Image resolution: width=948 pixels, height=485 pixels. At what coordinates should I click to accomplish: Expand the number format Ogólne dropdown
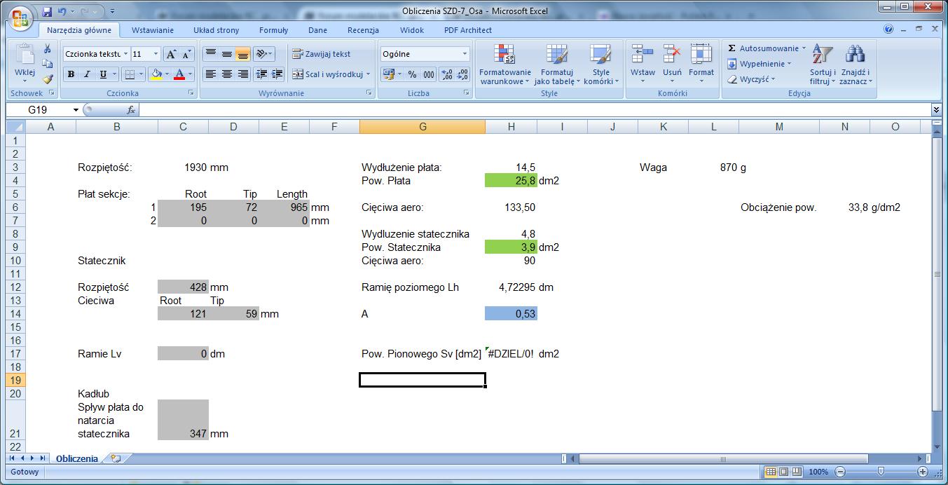point(464,54)
